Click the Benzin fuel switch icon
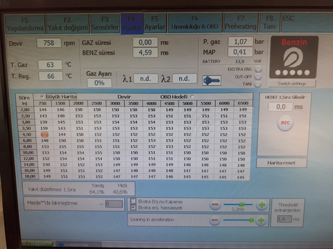Image resolution: width=333 pixels, height=249 pixels. click(293, 57)
